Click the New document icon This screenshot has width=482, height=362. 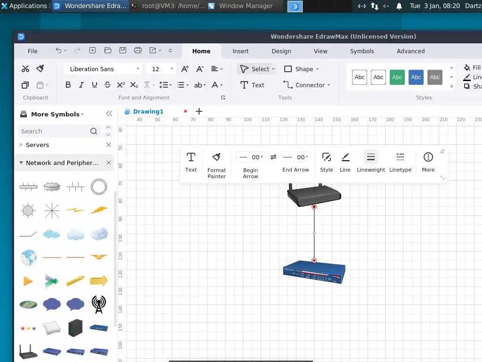92,50
